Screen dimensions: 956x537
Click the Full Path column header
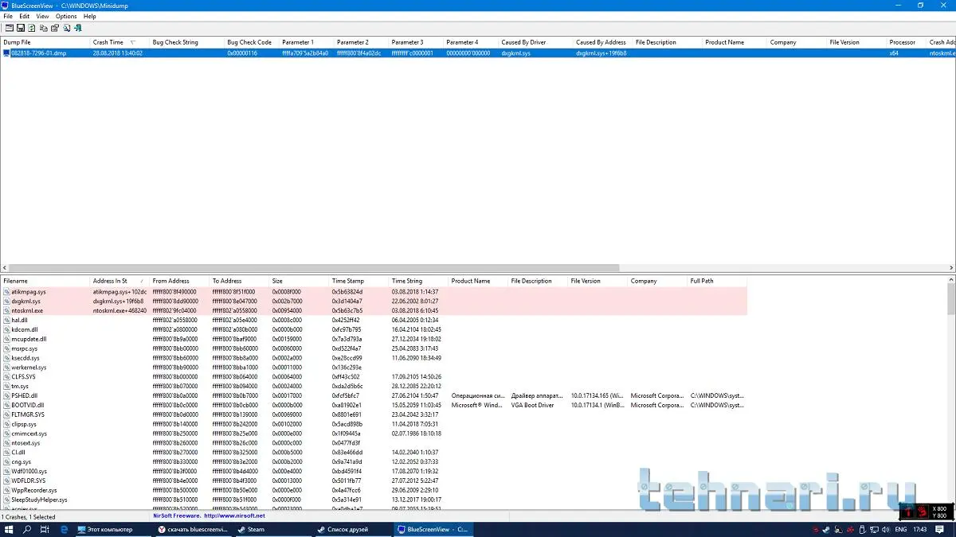(717, 281)
